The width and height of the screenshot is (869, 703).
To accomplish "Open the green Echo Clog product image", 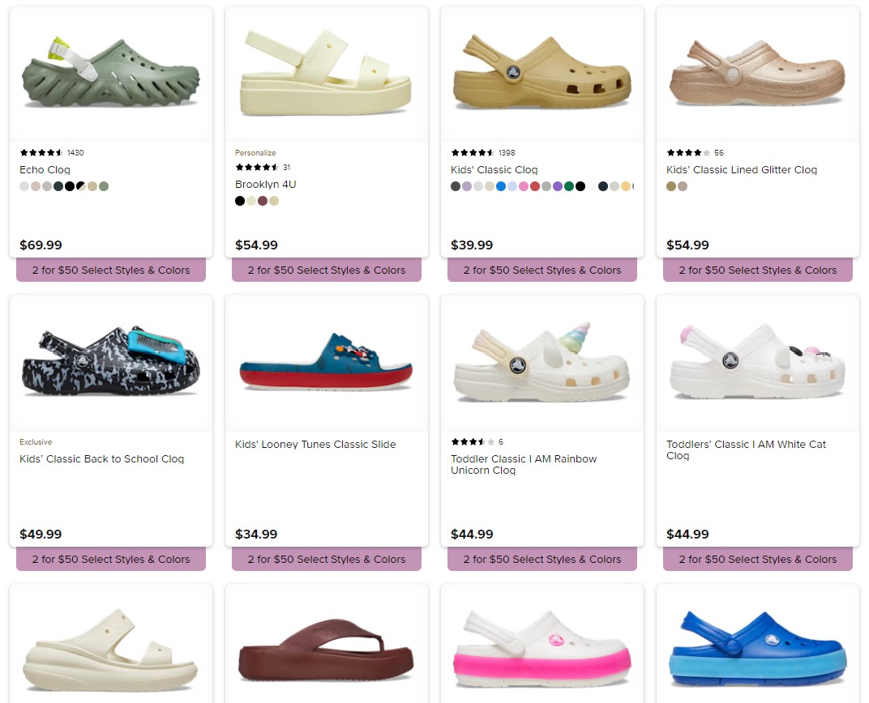I will (x=111, y=75).
